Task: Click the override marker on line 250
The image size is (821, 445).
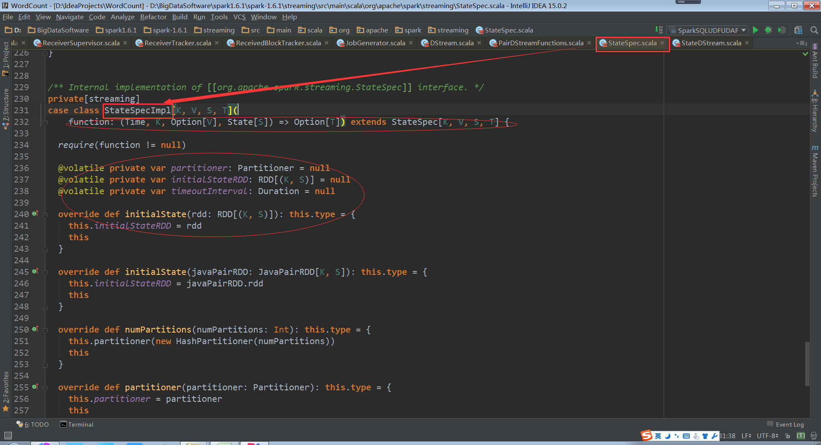Action: click(x=35, y=329)
